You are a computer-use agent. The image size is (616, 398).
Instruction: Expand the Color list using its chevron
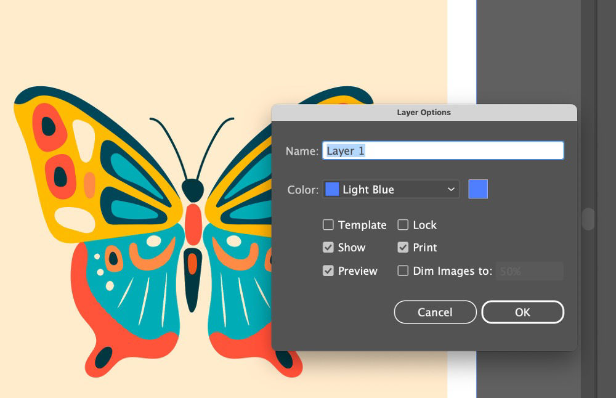click(x=452, y=189)
